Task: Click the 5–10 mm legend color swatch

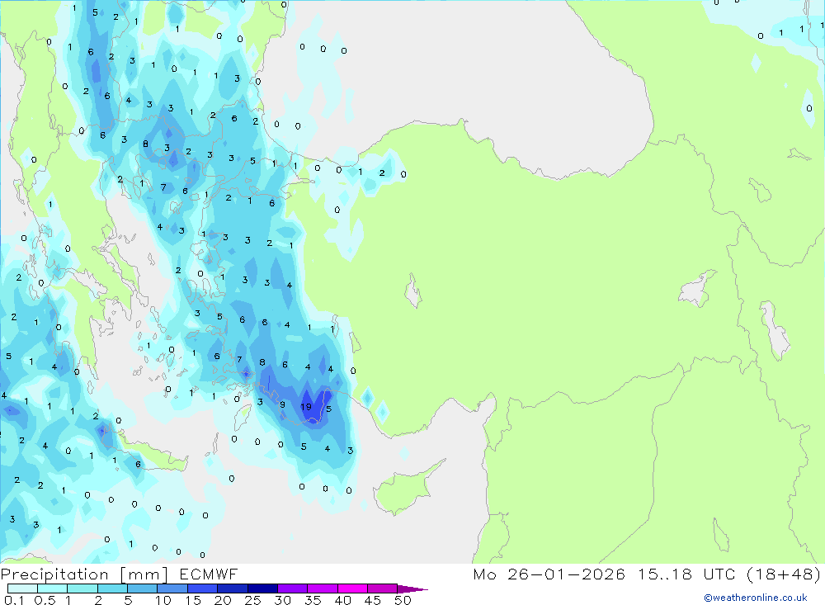Action: pos(143,588)
